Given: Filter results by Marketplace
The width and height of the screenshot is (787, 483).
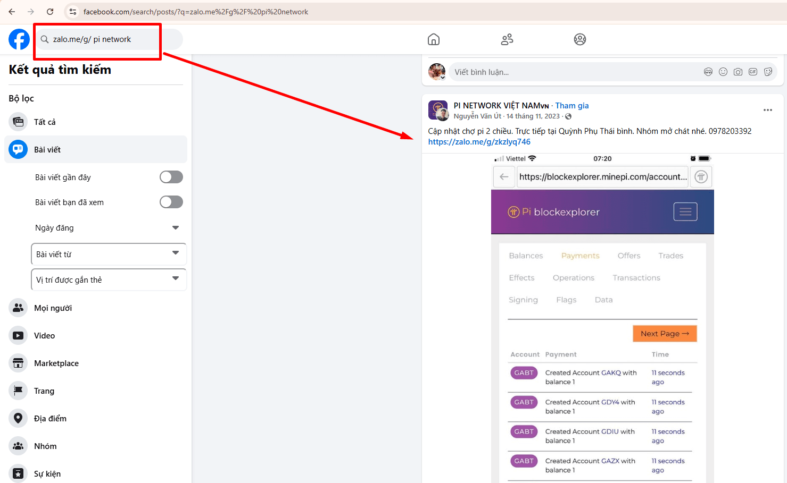Looking at the screenshot, I should pyautogui.click(x=56, y=363).
